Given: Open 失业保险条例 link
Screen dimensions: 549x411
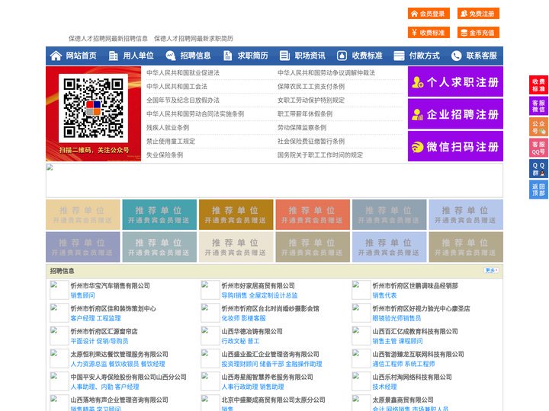Looking at the screenshot, I should (x=165, y=155).
